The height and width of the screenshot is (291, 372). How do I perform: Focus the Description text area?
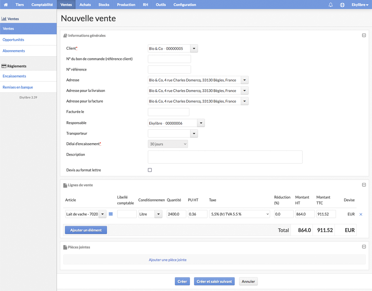click(225, 157)
